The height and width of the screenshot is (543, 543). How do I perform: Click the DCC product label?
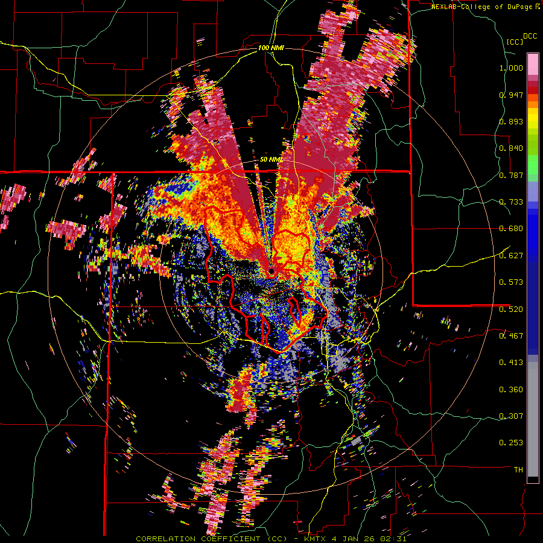[530, 36]
